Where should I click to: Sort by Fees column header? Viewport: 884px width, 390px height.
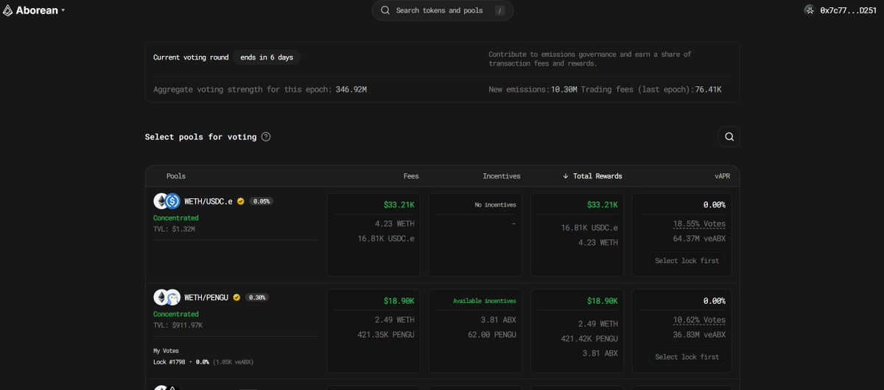pos(411,176)
